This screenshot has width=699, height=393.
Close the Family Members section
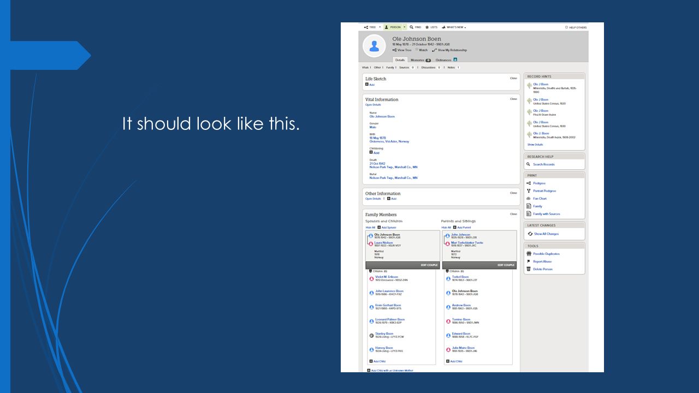coord(513,214)
